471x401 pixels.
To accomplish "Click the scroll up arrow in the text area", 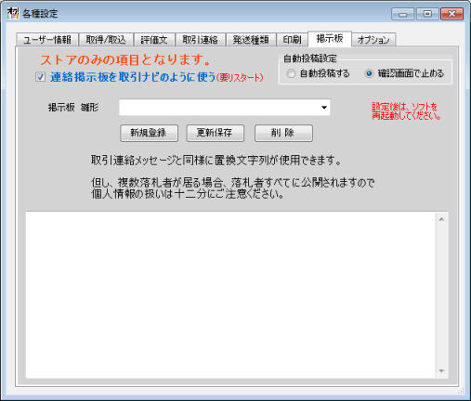I will [x=441, y=219].
